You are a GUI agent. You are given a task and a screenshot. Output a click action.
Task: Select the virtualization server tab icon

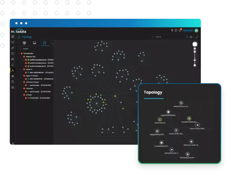(45, 43)
